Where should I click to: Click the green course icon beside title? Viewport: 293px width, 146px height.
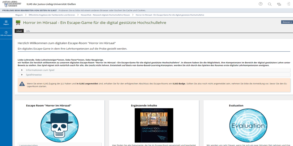click(18, 23)
